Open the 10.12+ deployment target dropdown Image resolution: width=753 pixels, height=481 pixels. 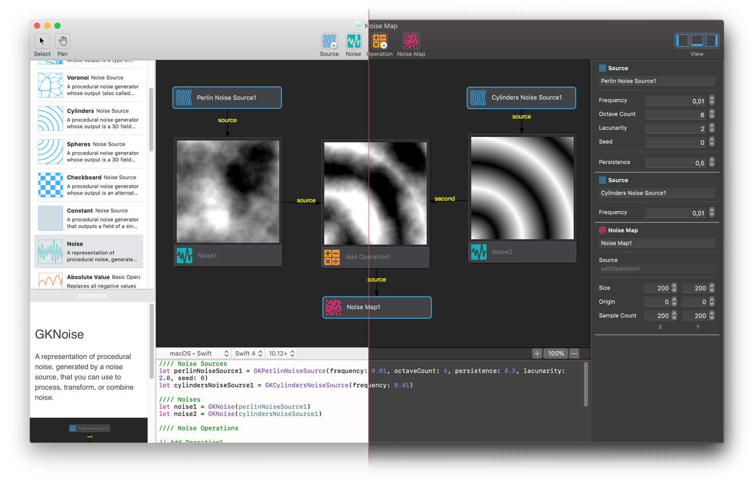pyautogui.click(x=282, y=354)
